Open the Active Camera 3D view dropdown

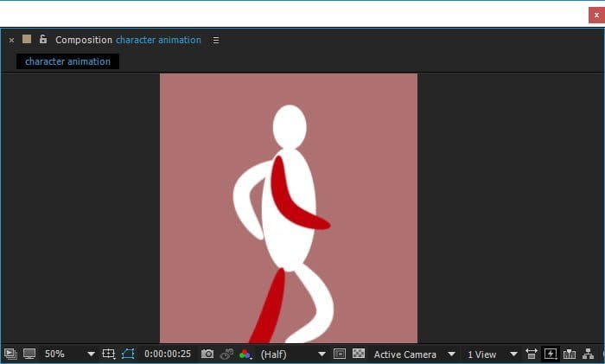415,354
